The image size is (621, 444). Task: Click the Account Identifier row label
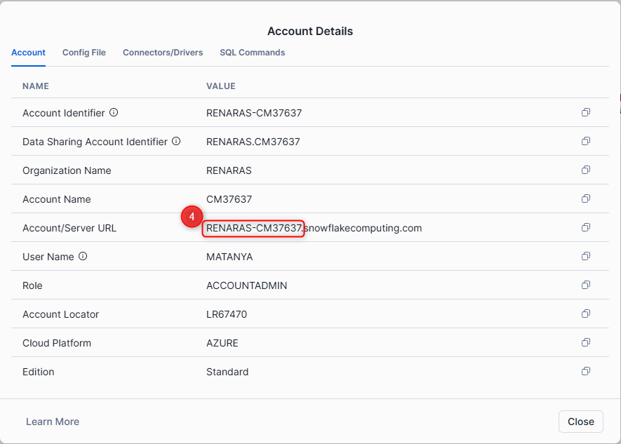pyautogui.click(x=64, y=113)
